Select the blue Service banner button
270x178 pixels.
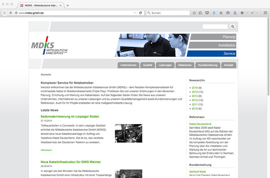coord(212,53)
